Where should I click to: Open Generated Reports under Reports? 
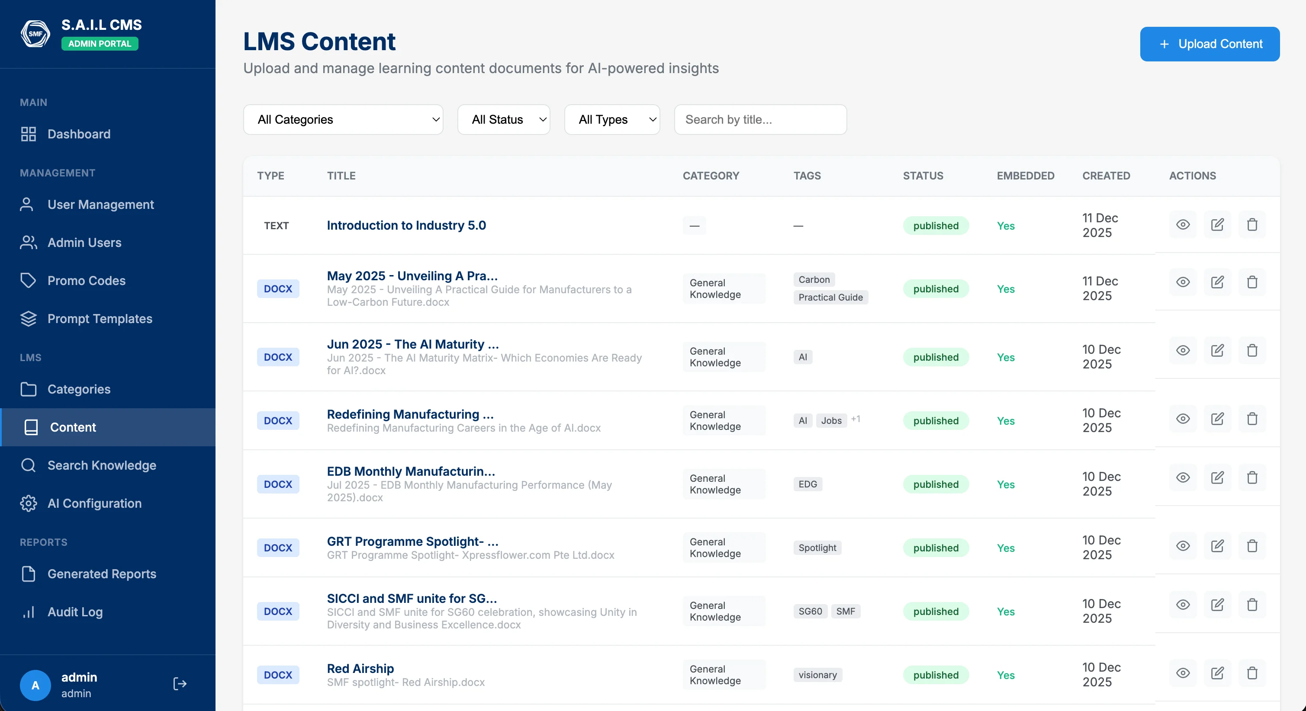pyautogui.click(x=101, y=573)
